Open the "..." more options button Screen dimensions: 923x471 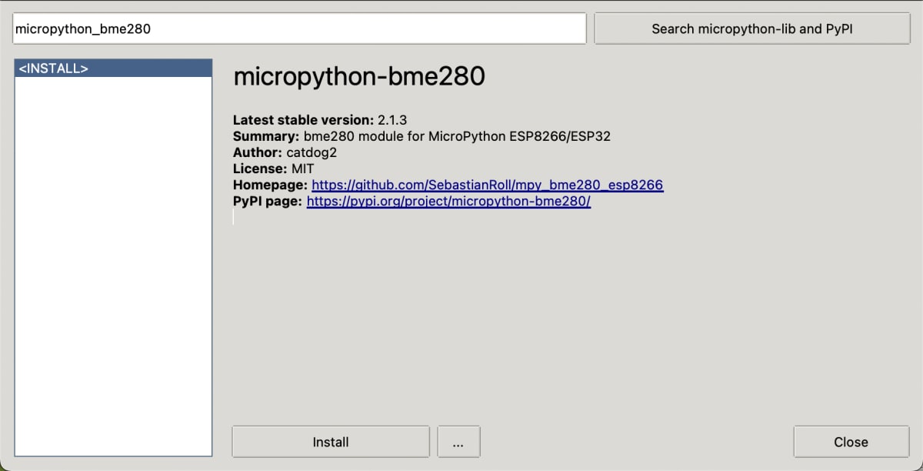point(458,442)
